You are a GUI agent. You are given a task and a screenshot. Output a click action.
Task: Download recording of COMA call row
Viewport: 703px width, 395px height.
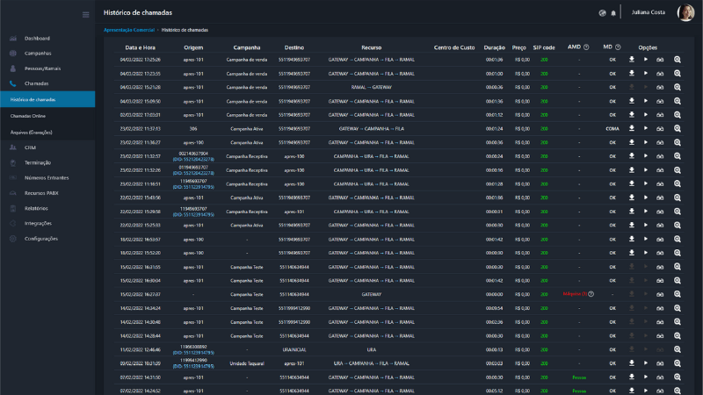tap(631, 128)
